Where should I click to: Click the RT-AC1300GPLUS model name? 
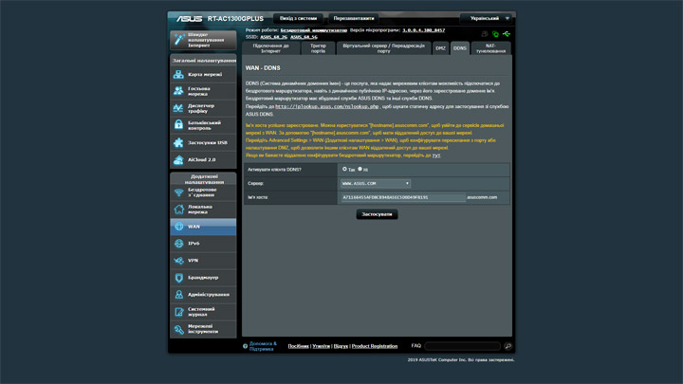click(x=235, y=19)
